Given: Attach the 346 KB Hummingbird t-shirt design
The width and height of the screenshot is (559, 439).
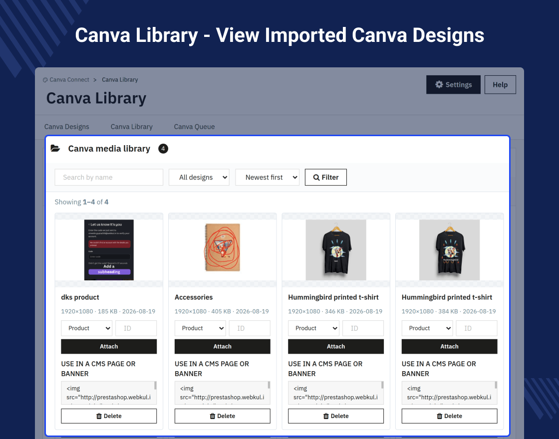Looking at the screenshot, I should (x=336, y=346).
